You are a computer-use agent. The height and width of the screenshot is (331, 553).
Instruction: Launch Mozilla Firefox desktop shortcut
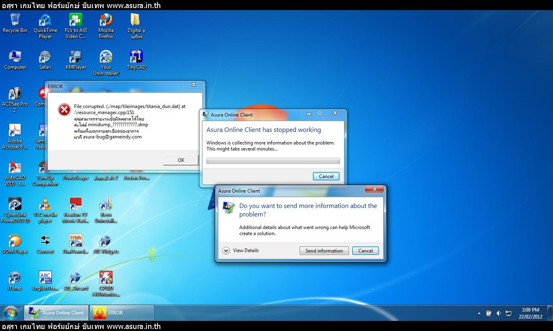point(106,26)
